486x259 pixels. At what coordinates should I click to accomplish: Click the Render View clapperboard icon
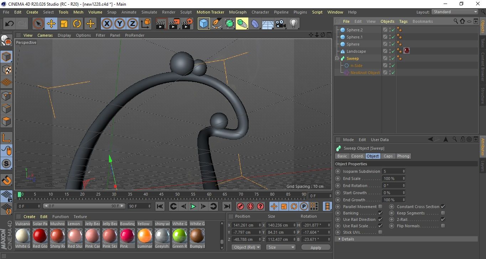click(161, 24)
